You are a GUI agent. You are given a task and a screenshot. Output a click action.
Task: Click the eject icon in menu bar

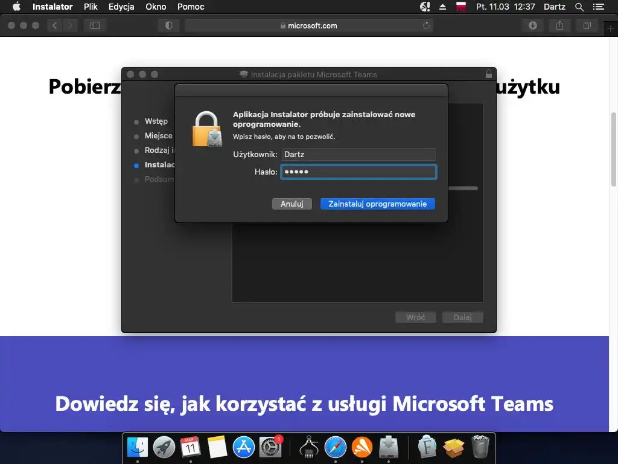click(442, 7)
